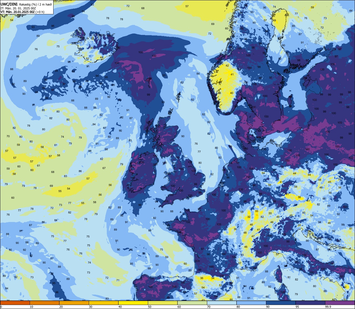Click the purple legend swatch above 99.9
This screenshot has height=309, width=355.
pyautogui.click(x=340, y=303)
